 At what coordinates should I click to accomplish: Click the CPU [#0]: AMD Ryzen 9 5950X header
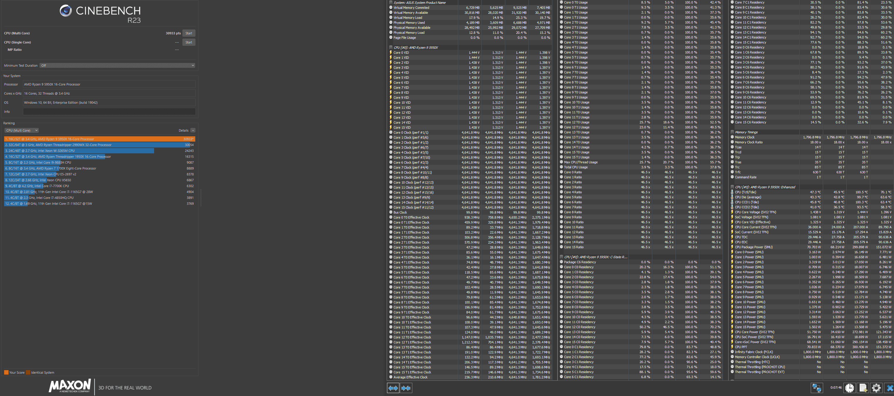click(416, 48)
